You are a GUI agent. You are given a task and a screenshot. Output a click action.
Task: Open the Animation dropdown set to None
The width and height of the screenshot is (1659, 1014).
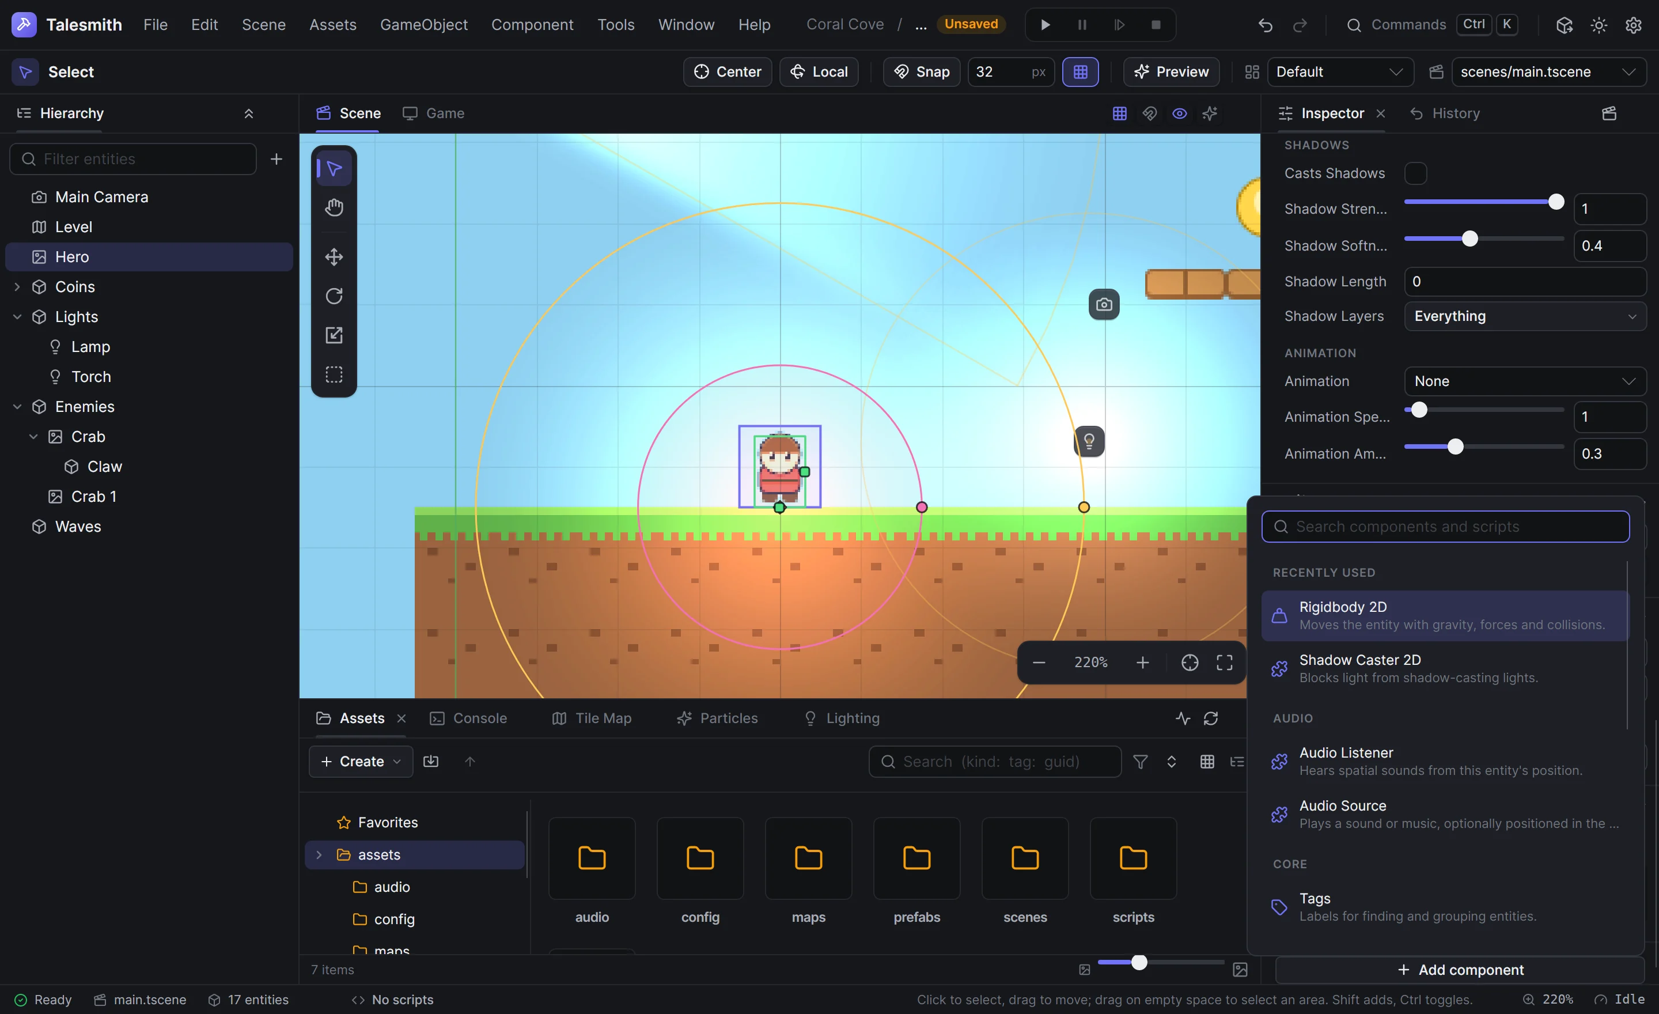(x=1525, y=381)
